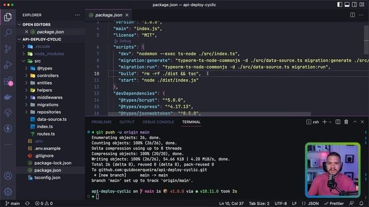Switch to the Terminal tab
The image size is (369, 207).
point(191,122)
